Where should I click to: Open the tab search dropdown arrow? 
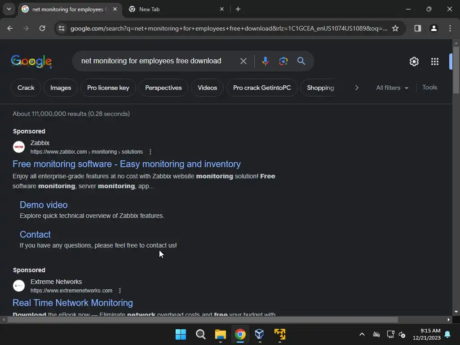point(9,9)
